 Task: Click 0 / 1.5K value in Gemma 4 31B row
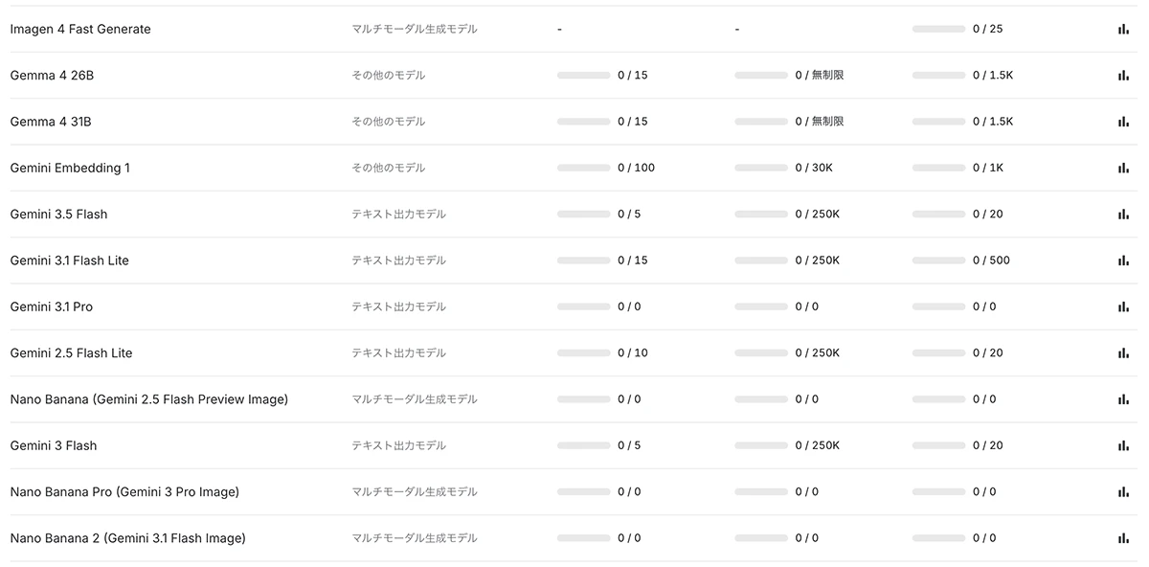point(993,122)
